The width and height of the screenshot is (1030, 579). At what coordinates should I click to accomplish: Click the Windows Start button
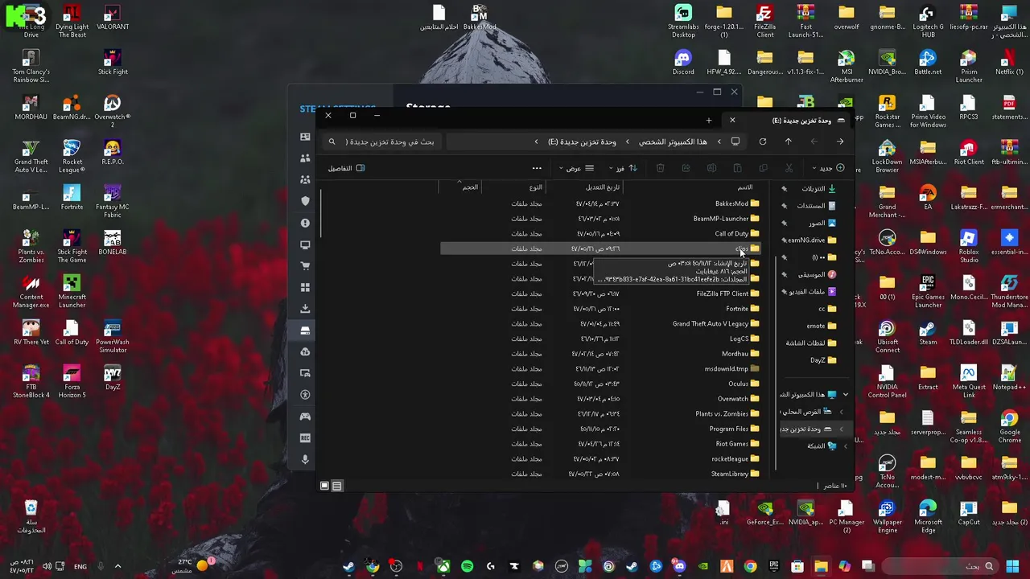(1012, 566)
